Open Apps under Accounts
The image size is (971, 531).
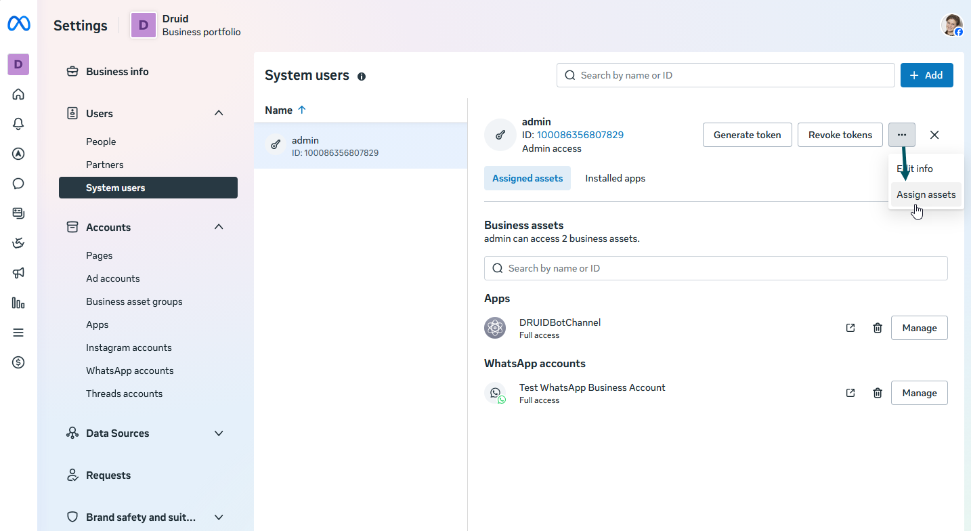coord(98,324)
